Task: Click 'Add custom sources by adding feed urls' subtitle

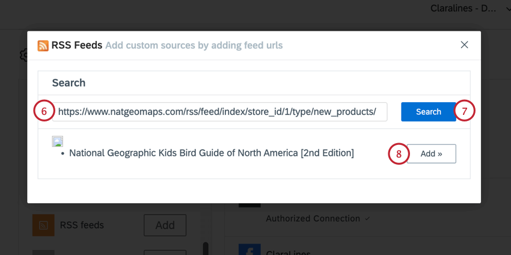Action: tap(194, 45)
